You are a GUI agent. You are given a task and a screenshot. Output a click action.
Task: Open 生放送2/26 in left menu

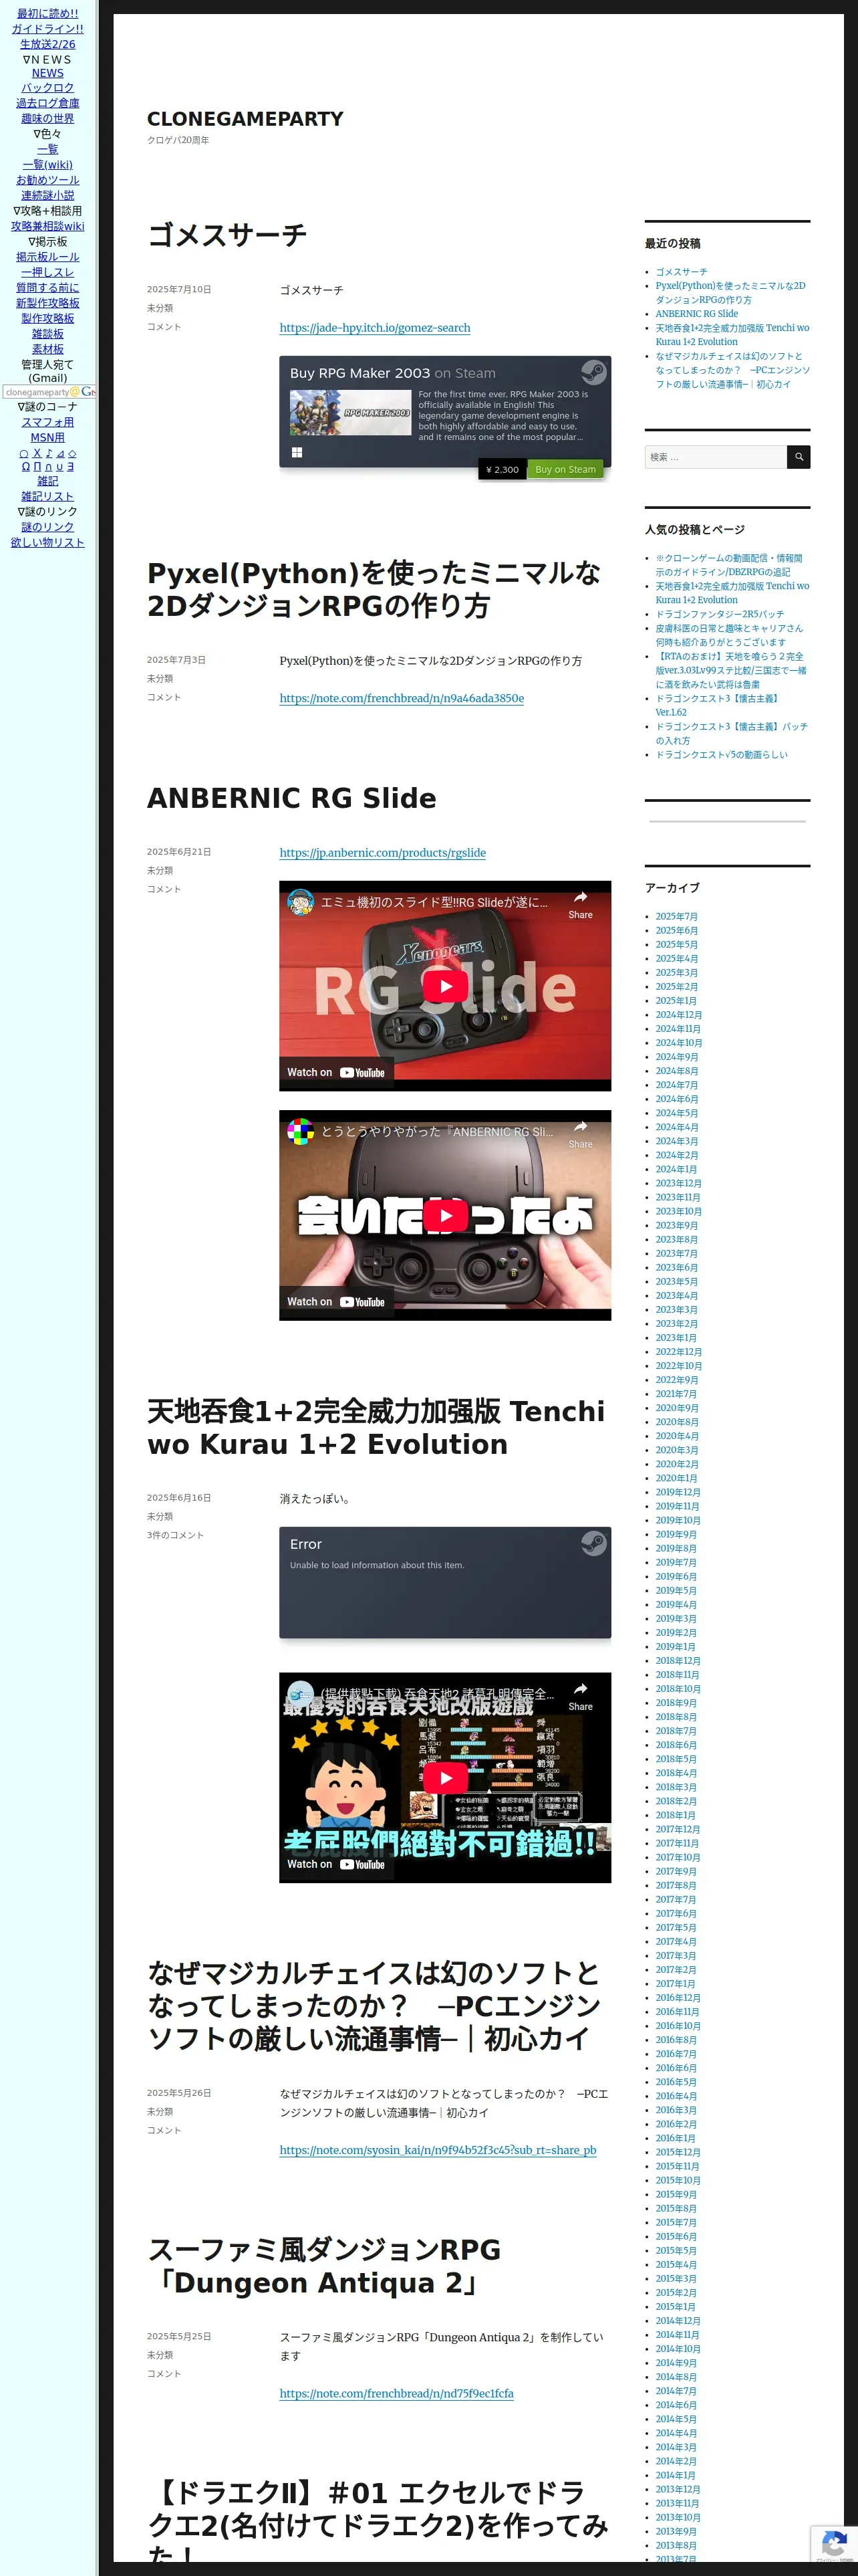click(x=48, y=44)
